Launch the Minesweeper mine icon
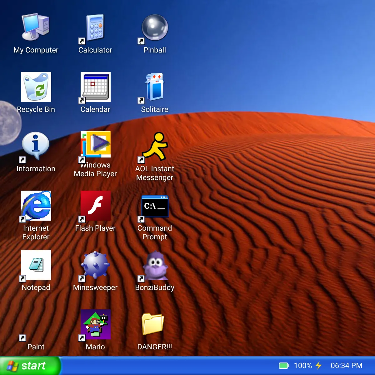 coord(95,265)
